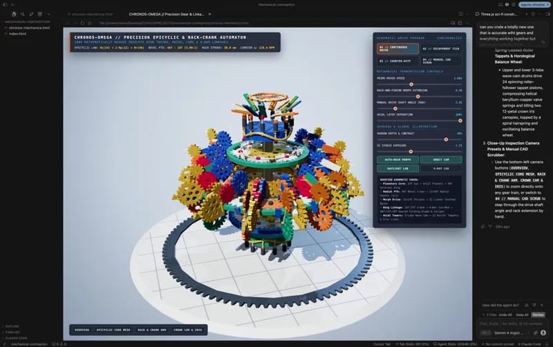Open the settings gear icon in title bar

tap(514, 5)
